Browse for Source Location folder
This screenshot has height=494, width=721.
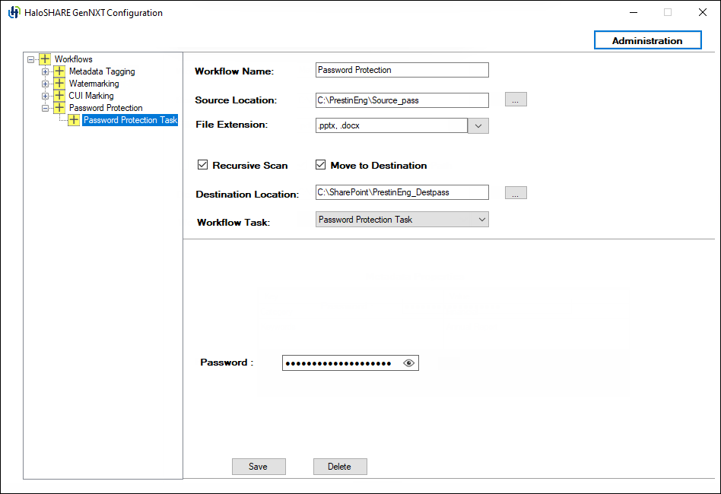tap(516, 100)
